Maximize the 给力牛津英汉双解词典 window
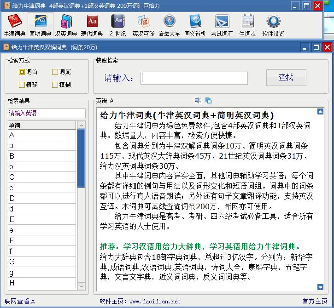Image resolution: width=334 pixels, height=308 pixels. pos(316,47)
